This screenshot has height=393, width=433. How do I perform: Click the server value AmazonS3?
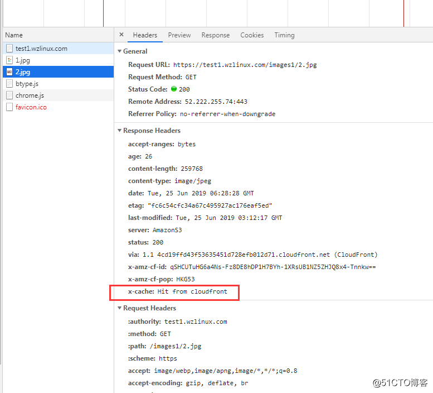click(167, 230)
